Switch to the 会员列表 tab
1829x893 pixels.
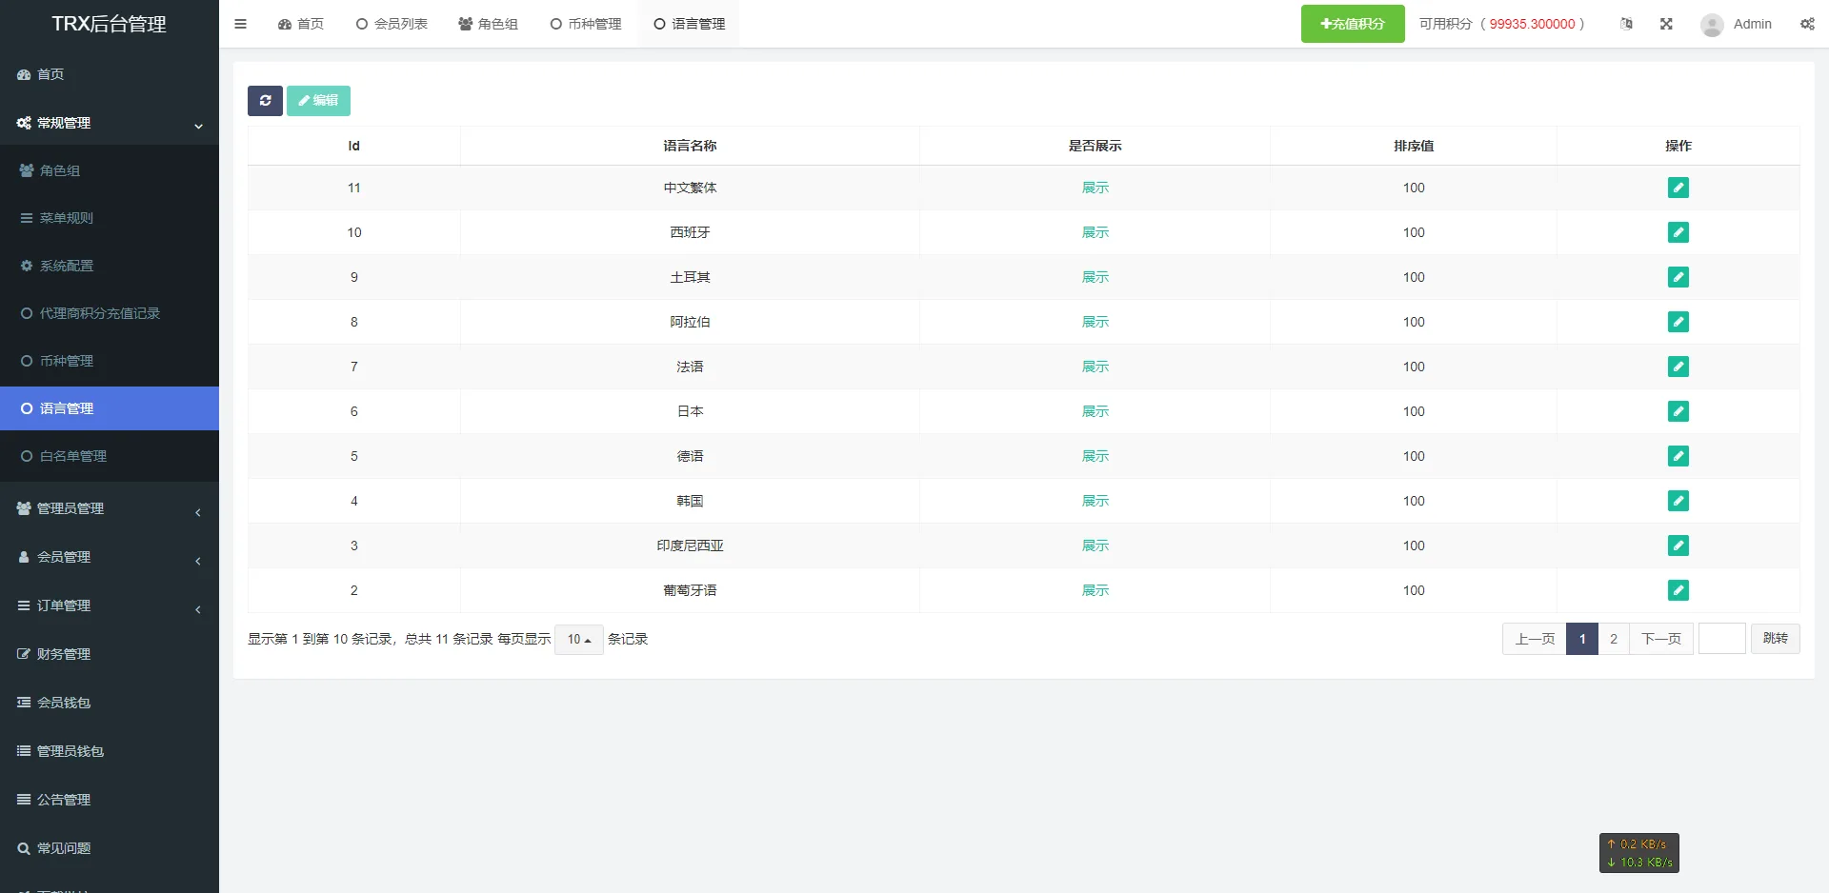[392, 24]
